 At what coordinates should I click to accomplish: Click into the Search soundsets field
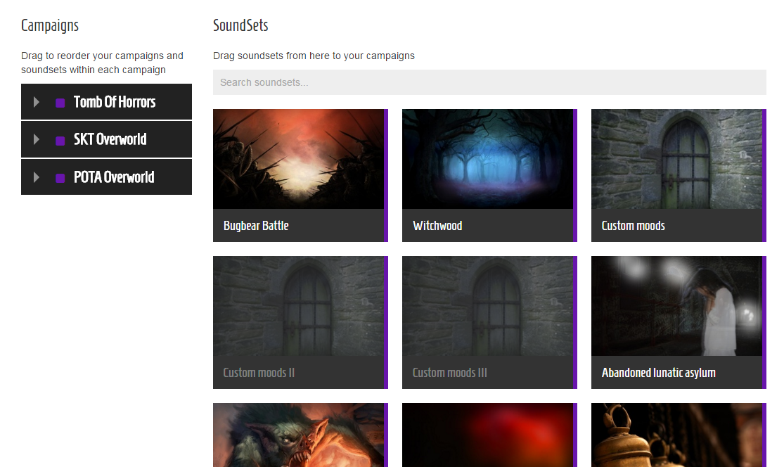489,82
